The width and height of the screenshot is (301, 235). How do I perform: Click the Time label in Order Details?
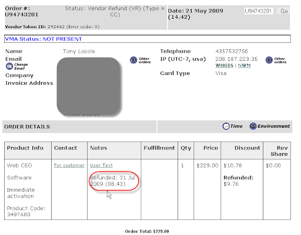[x=236, y=126]
